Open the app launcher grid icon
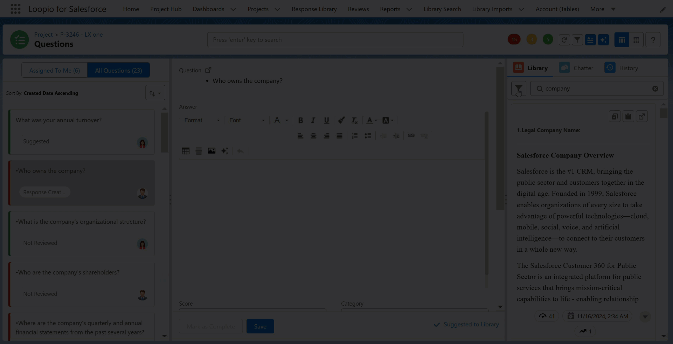This screenshot has height=344, width=673. point(16,9)
